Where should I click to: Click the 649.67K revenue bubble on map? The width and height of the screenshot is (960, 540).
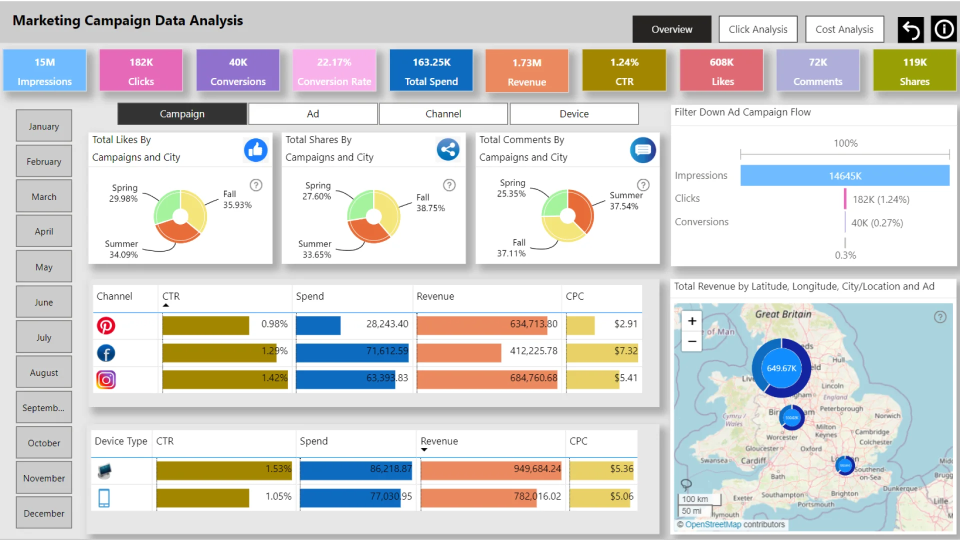781,368
